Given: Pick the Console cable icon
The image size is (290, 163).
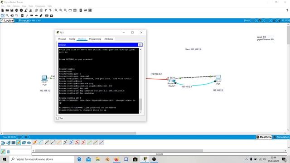Looking at the screenshot, I should pos(41,143).
